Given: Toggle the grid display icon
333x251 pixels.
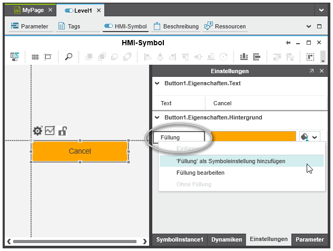Looking at the screenshot, I should [35, 57].
